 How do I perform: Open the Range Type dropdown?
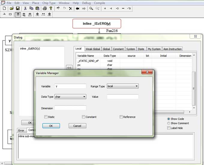123,86
